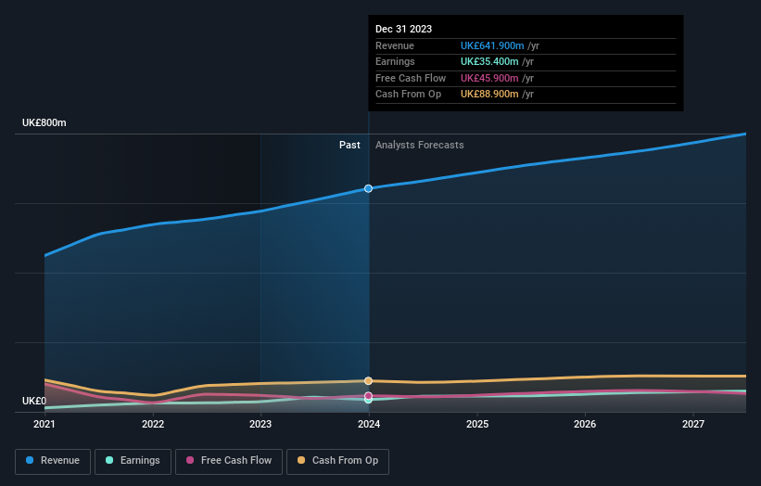Image resolution: width=761 pixels, height=486 pixels.
Task: Click the UK£35.400m earnings value
Action: [489, 61]
